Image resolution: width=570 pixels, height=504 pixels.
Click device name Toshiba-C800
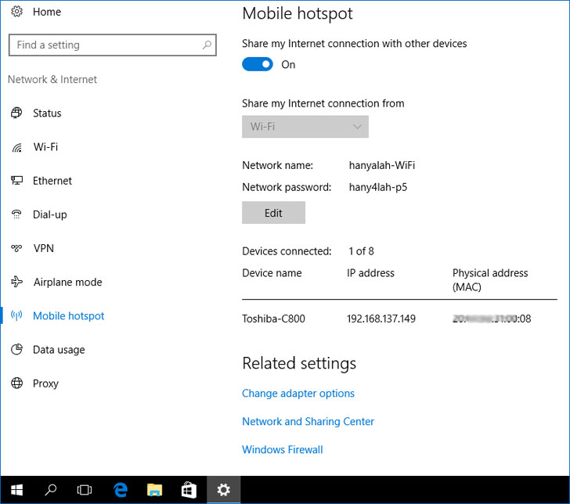click(273, 319)
